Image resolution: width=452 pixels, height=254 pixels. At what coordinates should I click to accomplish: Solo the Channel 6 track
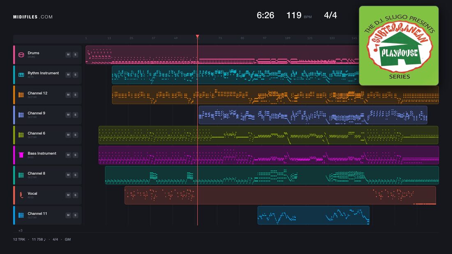[x=75, y=135]
